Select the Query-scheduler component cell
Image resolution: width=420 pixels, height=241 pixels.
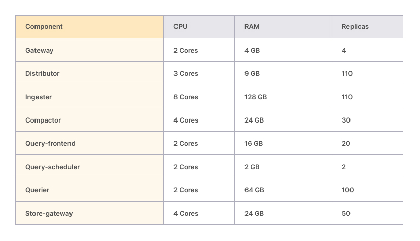coord(52,167)
